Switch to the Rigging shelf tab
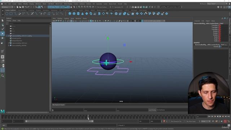 click(x=38, y=10)
